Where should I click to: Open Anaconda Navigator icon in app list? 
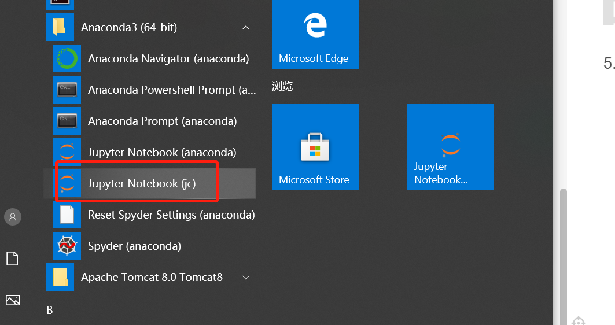click(67, 58)
